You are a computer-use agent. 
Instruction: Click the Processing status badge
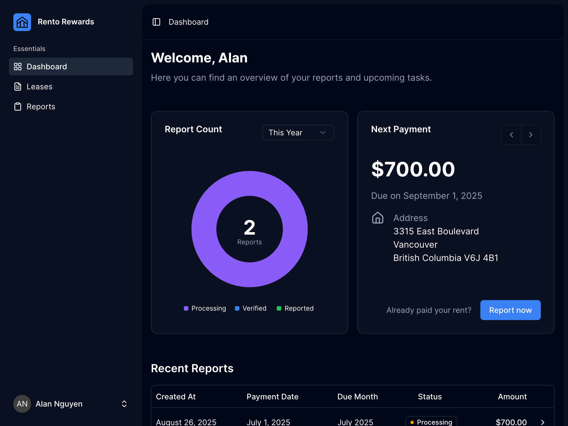coord(431,422)
